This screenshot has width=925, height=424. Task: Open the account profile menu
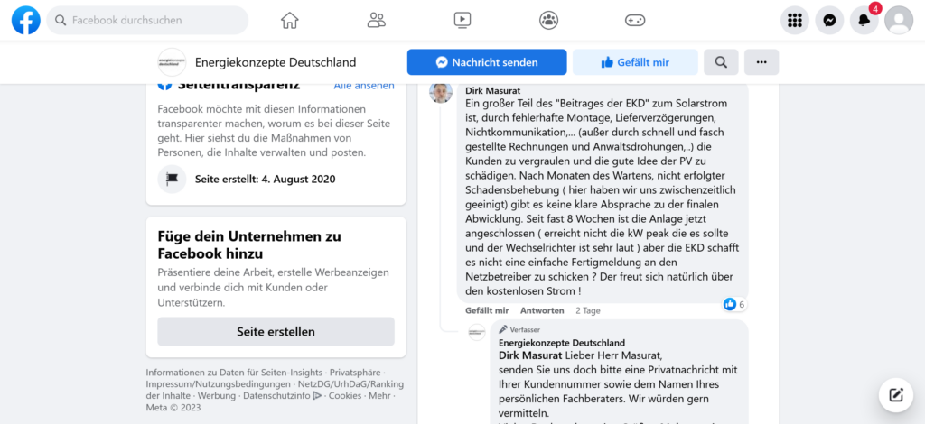tap(899, 20)
